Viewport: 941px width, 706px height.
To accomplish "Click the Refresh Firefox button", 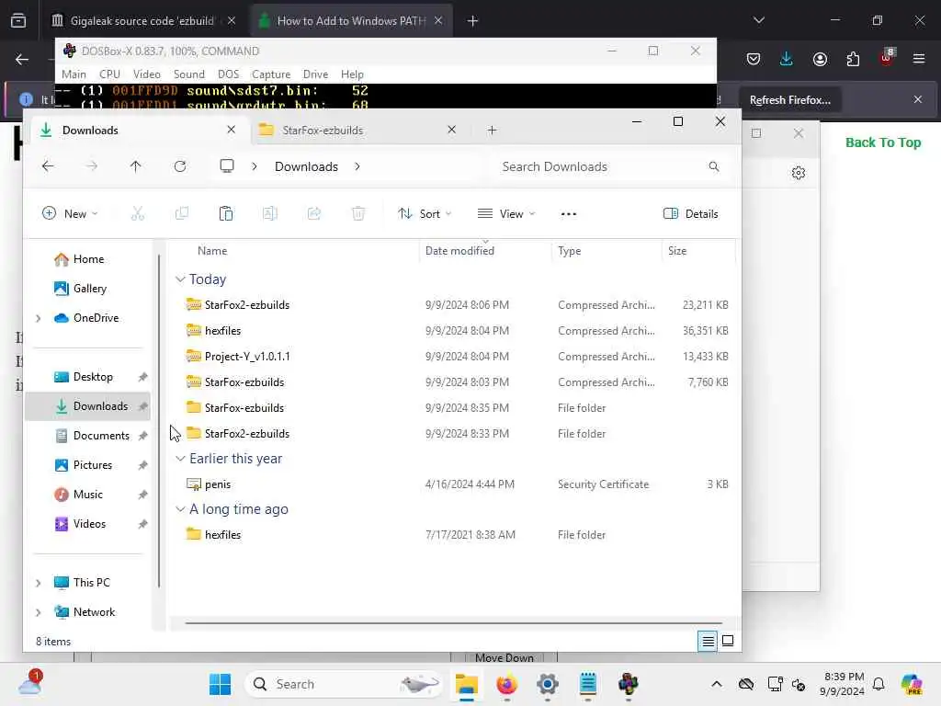I will coord(789,100).
